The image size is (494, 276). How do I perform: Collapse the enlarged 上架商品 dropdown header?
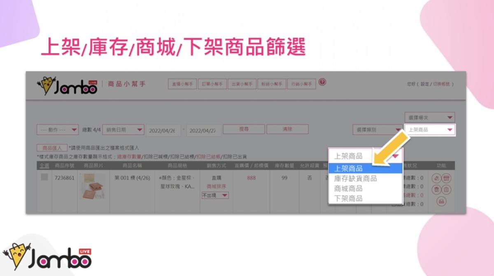(366, 156)
